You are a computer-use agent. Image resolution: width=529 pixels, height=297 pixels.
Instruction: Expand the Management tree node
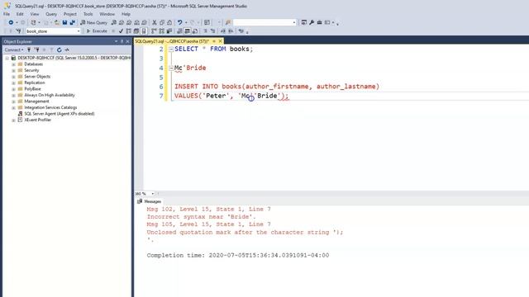[x=13, y=101]
